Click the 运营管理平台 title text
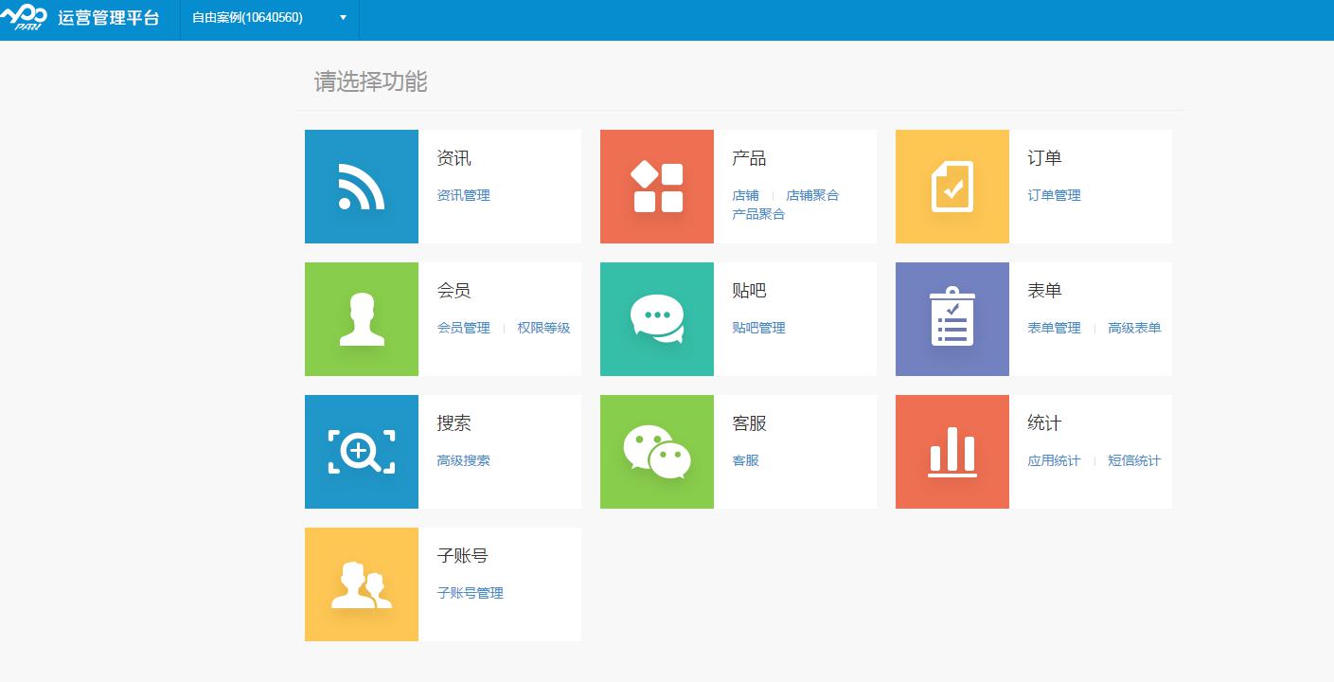 pos(108,18)
